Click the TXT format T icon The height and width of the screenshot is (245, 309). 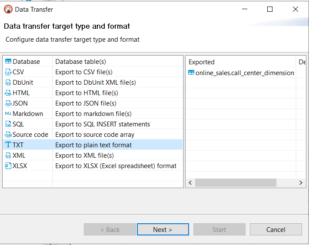pos(8,145)
